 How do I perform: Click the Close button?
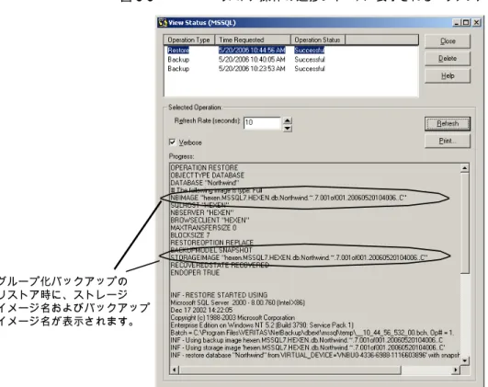[448, 41]
